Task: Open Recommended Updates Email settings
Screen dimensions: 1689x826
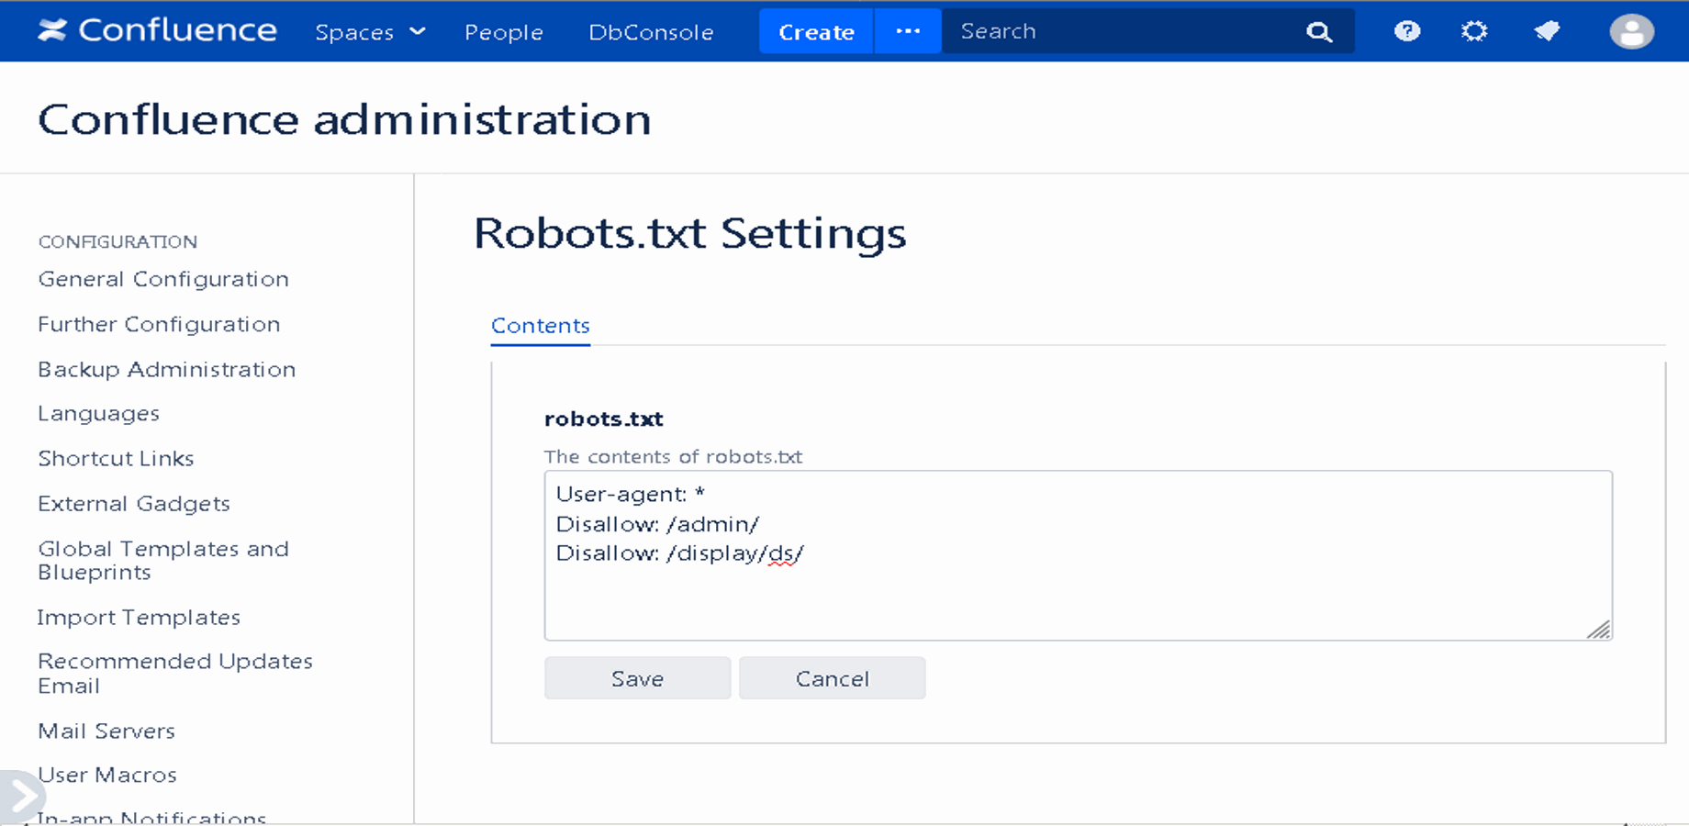Action: (175, 673)
